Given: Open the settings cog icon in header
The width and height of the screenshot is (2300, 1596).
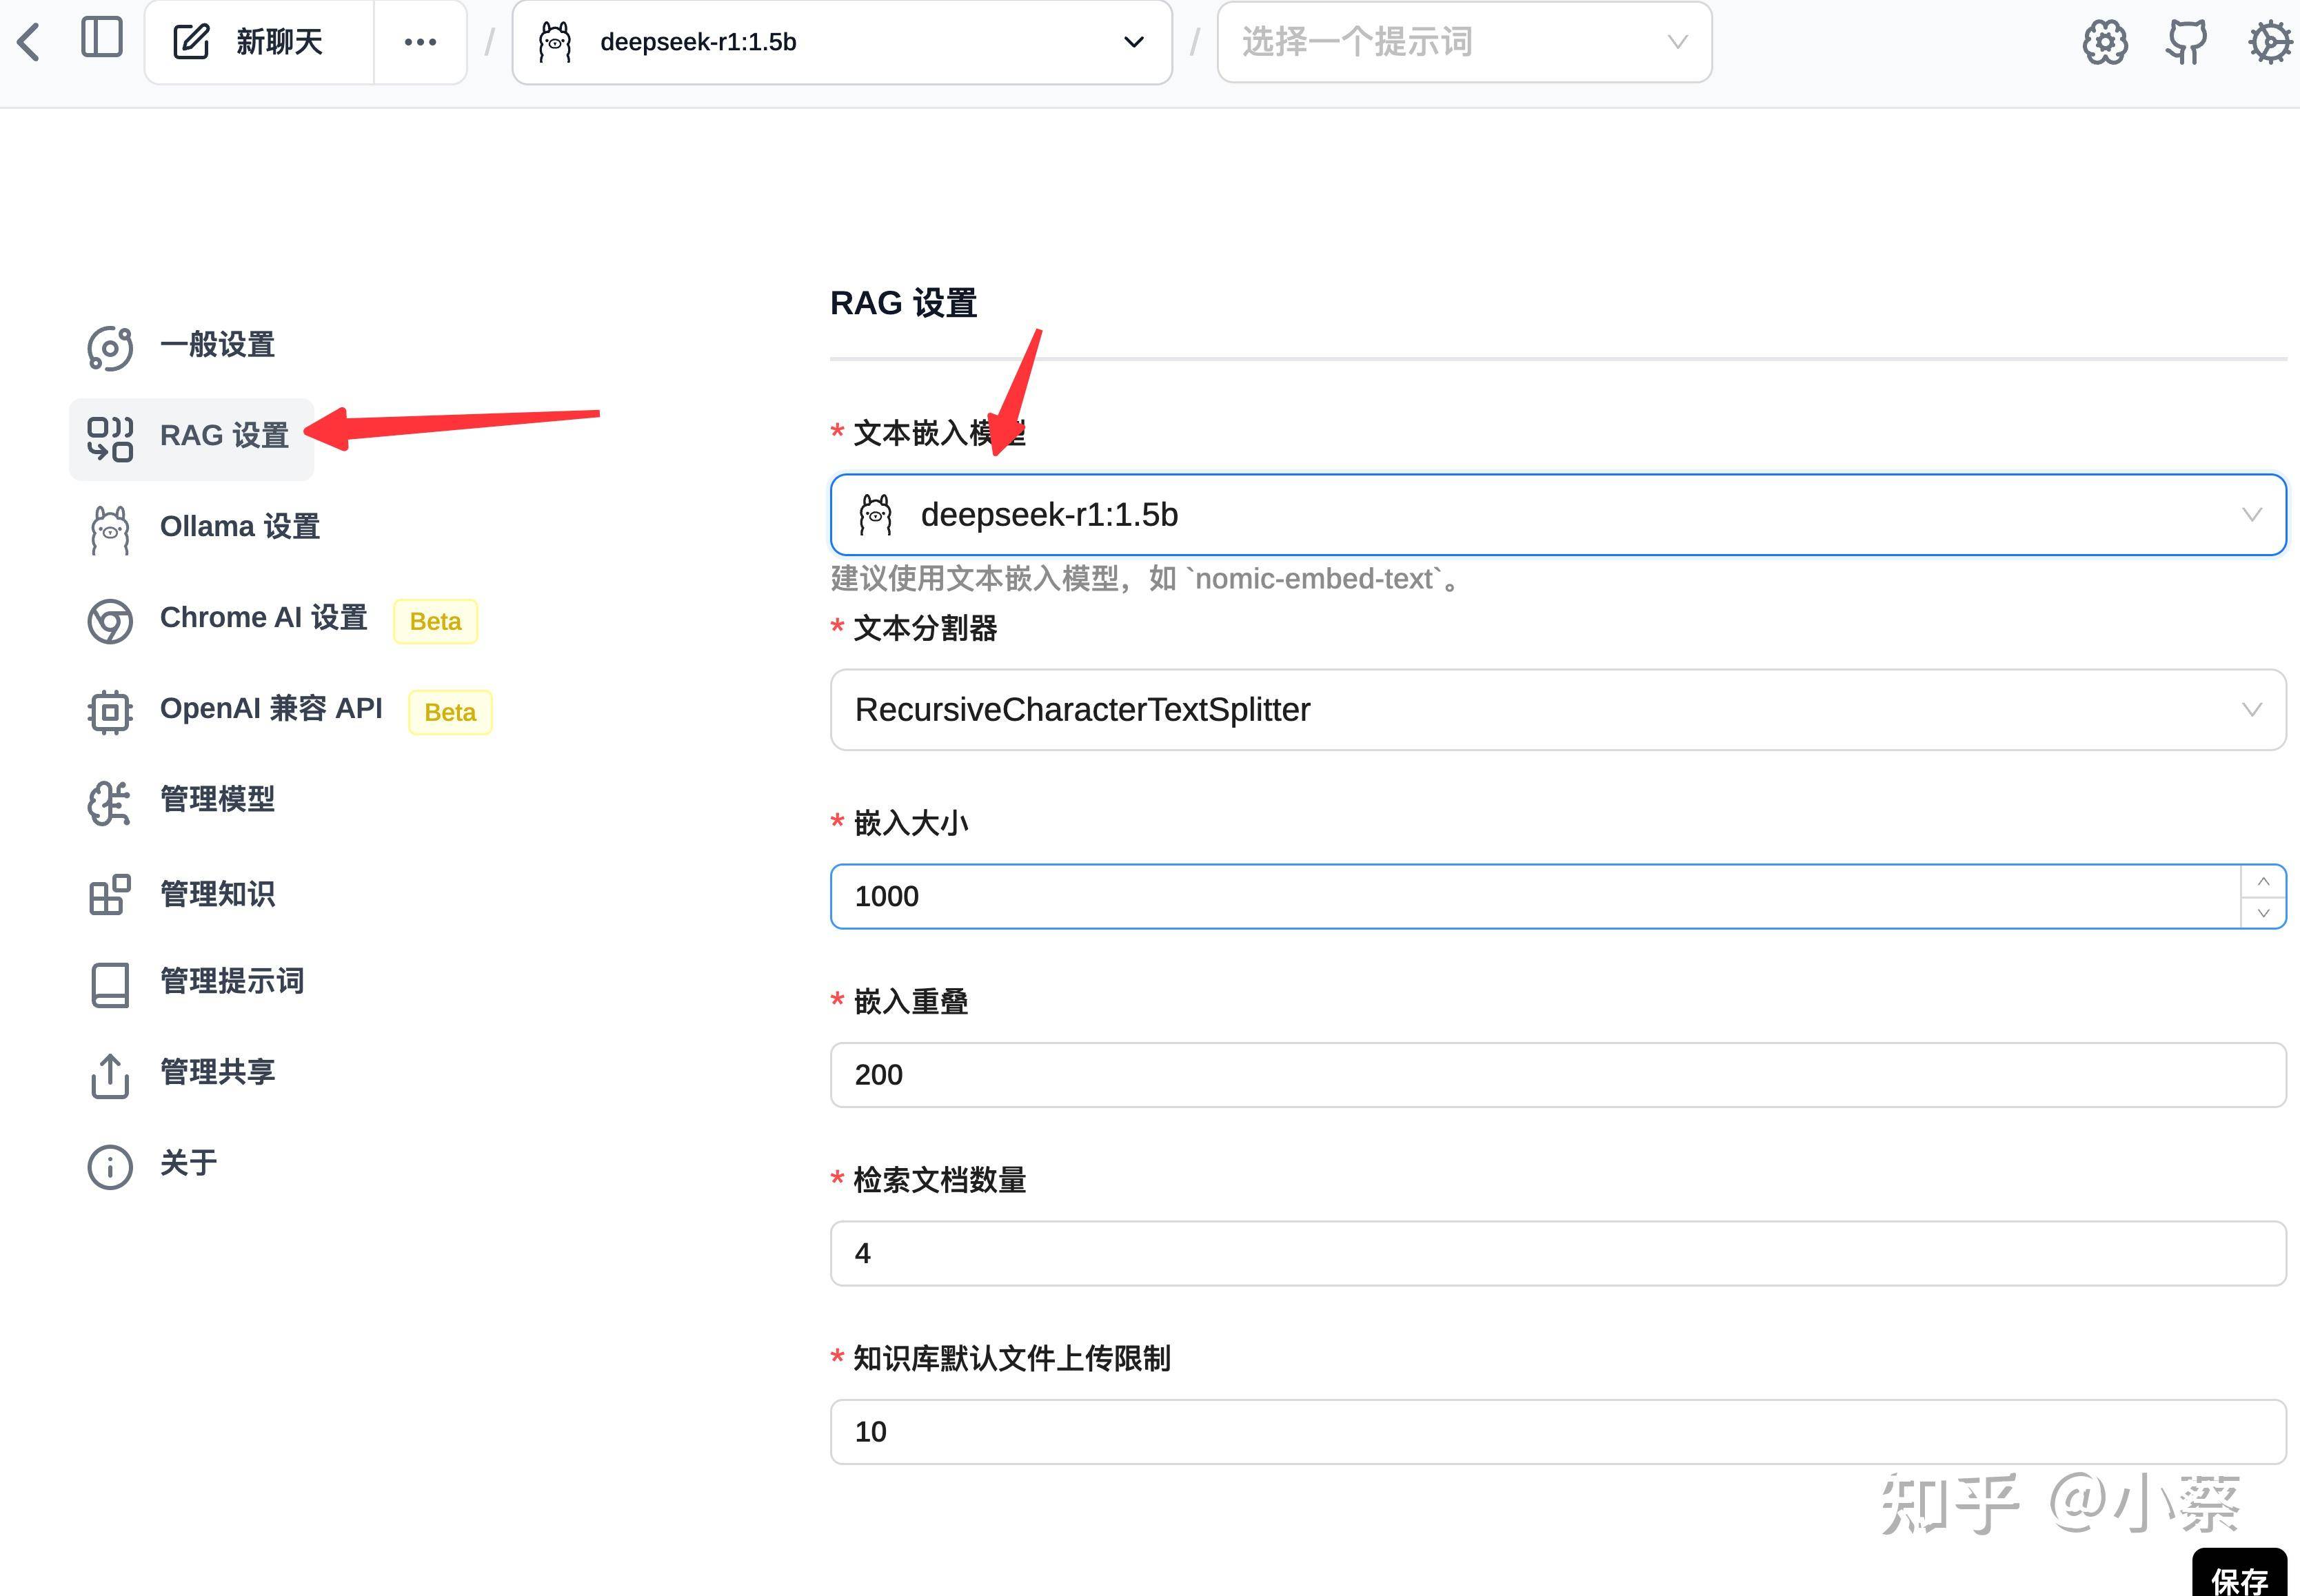Looking at the screenshot, I should [x=2271, y=42].
